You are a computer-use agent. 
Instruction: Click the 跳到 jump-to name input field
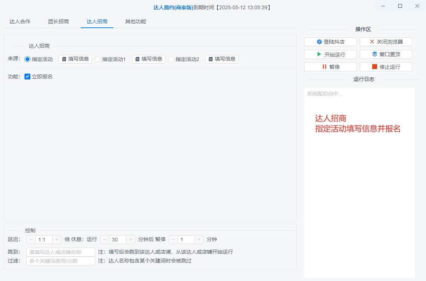tap(60, 251)
